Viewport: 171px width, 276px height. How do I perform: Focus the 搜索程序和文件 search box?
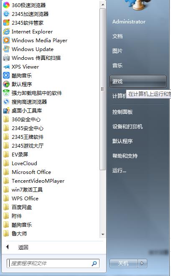point(53,263)
